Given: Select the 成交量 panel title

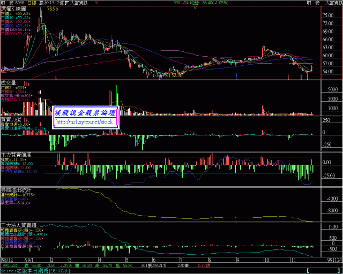Looking at the screenshot, I should pyautogui.click(x=9, y=83).
